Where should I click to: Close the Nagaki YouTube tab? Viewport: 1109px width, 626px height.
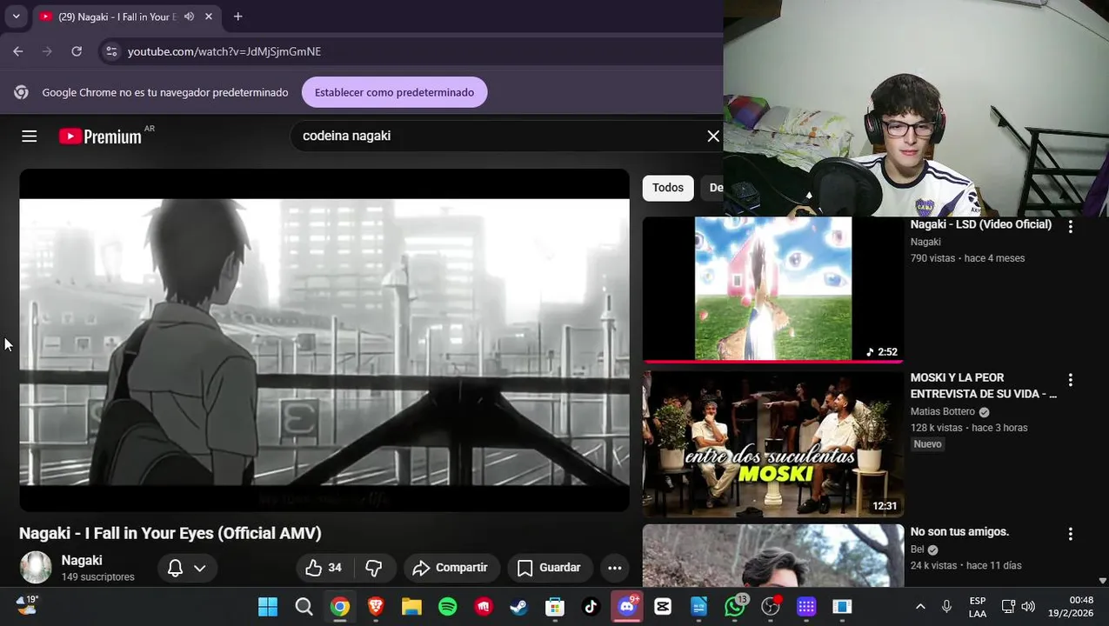point(209,17)
